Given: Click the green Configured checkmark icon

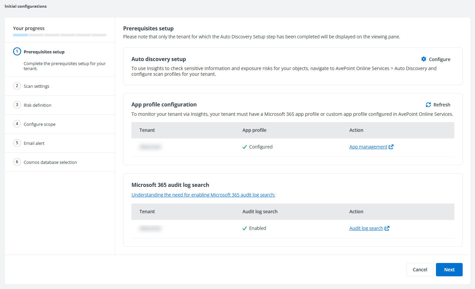Looking at the screenshot, I should [245, 147].
